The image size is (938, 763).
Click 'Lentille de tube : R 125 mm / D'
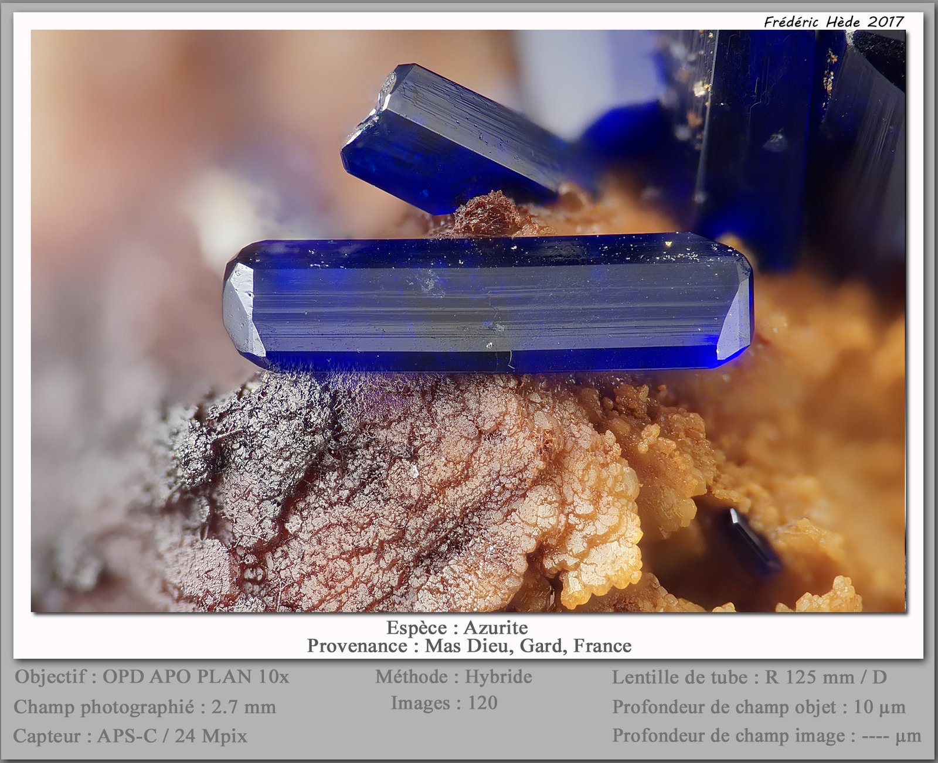point(749,677)
